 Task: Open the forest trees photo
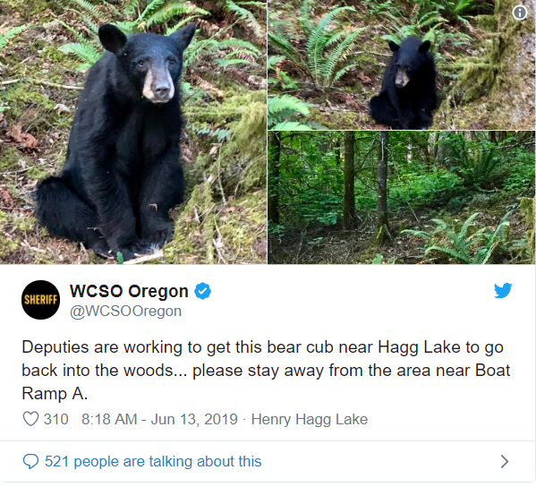click(402, 197)
